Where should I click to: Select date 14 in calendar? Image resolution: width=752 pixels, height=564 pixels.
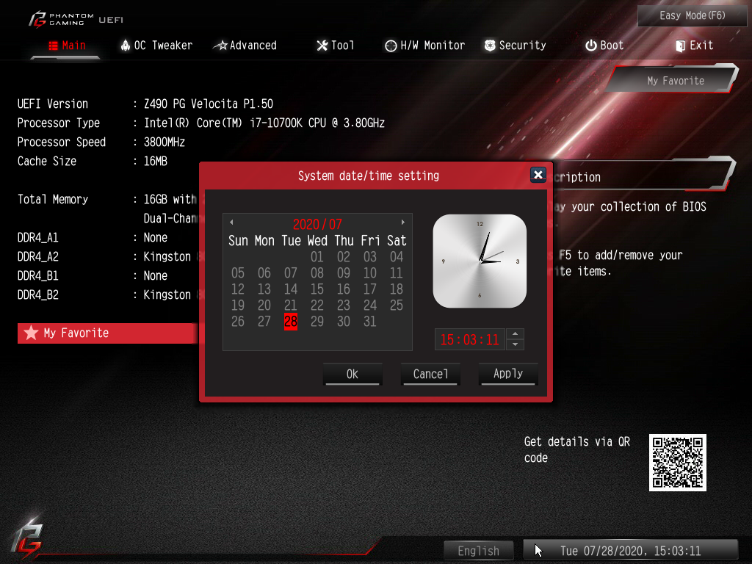coord(291,289)
